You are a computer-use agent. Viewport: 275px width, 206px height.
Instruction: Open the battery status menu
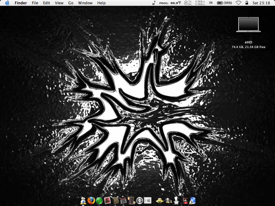[x=224, y=3]
